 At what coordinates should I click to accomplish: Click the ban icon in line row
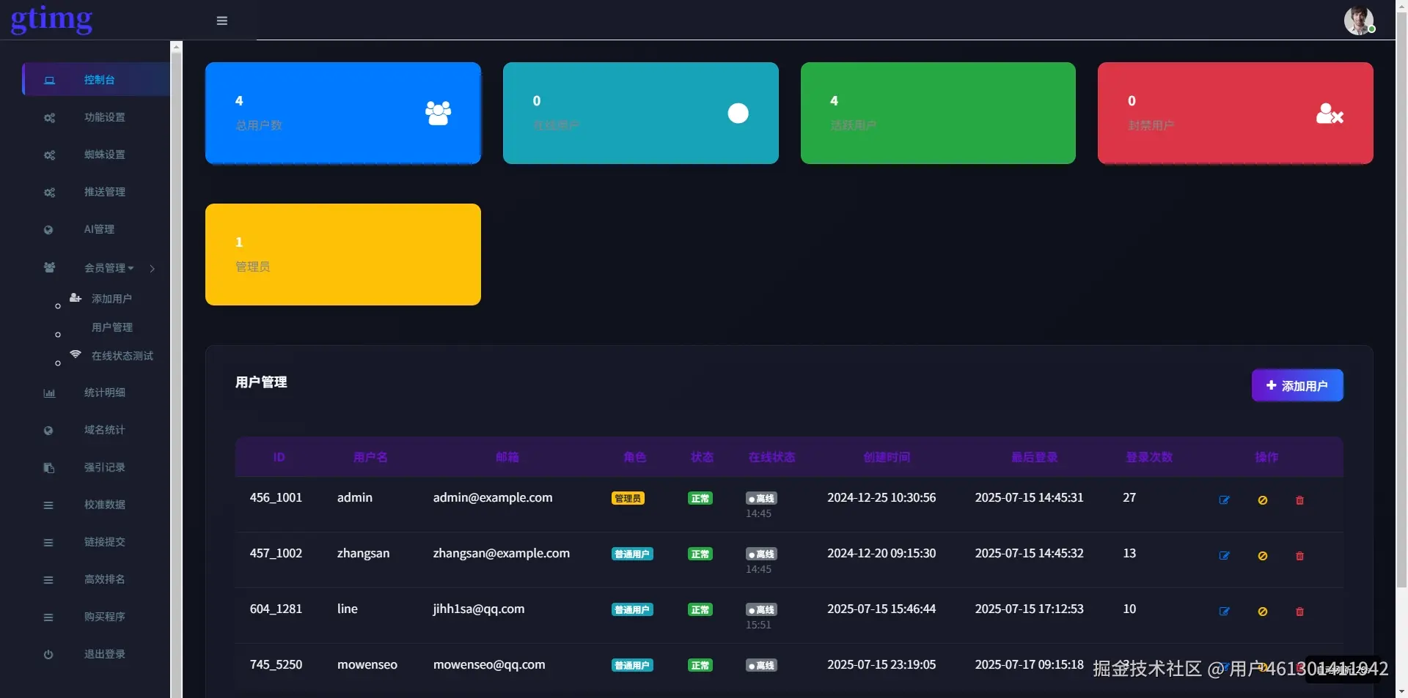(x=1263, y=612)
